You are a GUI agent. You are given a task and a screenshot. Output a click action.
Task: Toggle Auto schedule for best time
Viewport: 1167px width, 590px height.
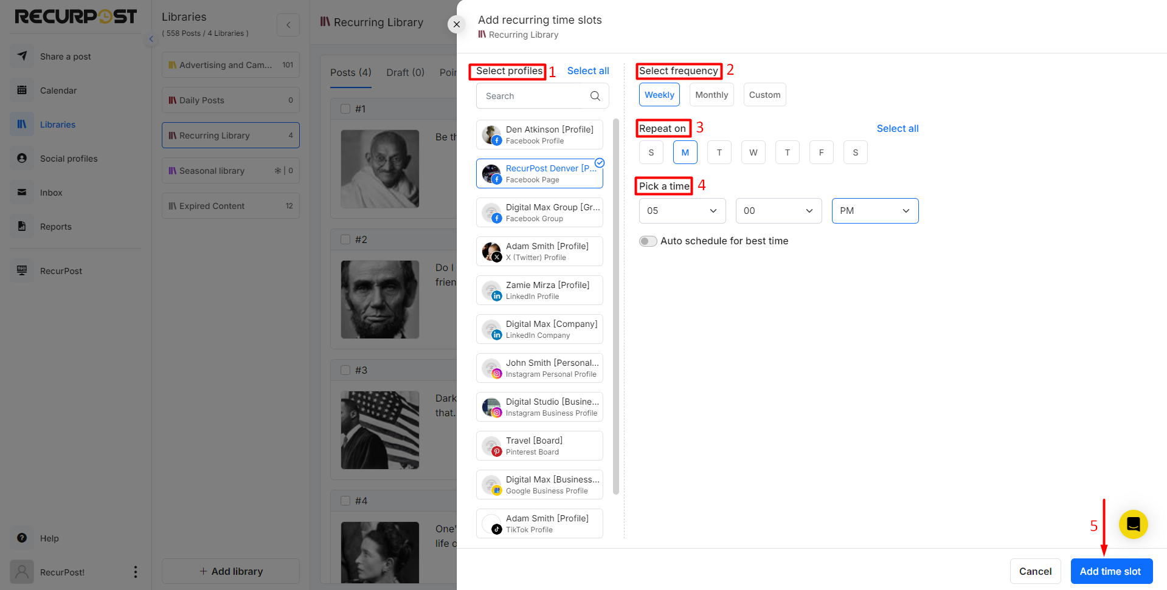click(648, 241)
